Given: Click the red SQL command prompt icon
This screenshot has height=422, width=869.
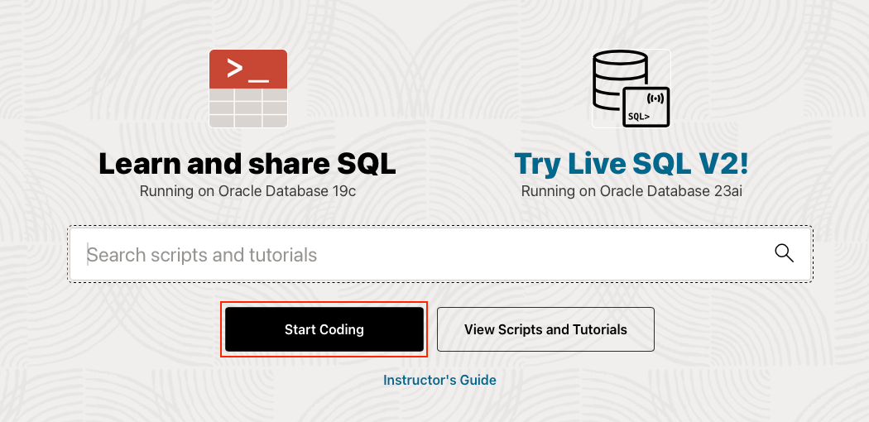Looking at the screenshot, I should (x=248, y=70).
